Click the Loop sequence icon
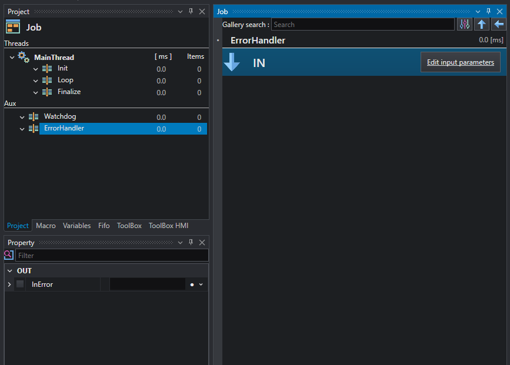 pos(47,81)
